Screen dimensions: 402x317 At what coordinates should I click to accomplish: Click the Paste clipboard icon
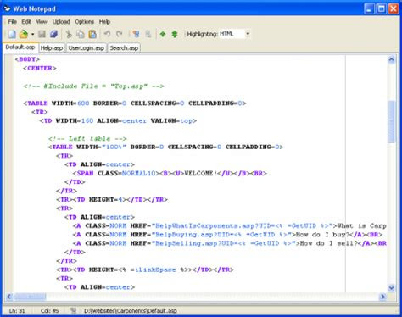(x=92, y=34)
